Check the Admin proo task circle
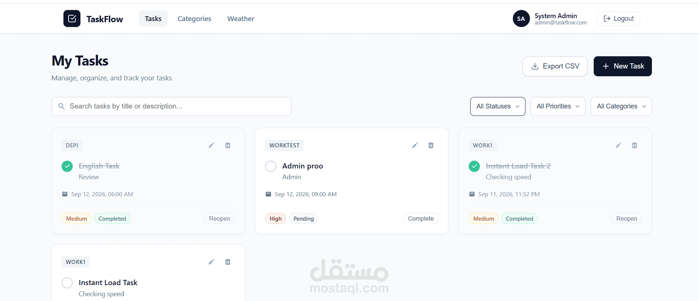This screenshot has width=699, height=301. [x=271, y=166]
